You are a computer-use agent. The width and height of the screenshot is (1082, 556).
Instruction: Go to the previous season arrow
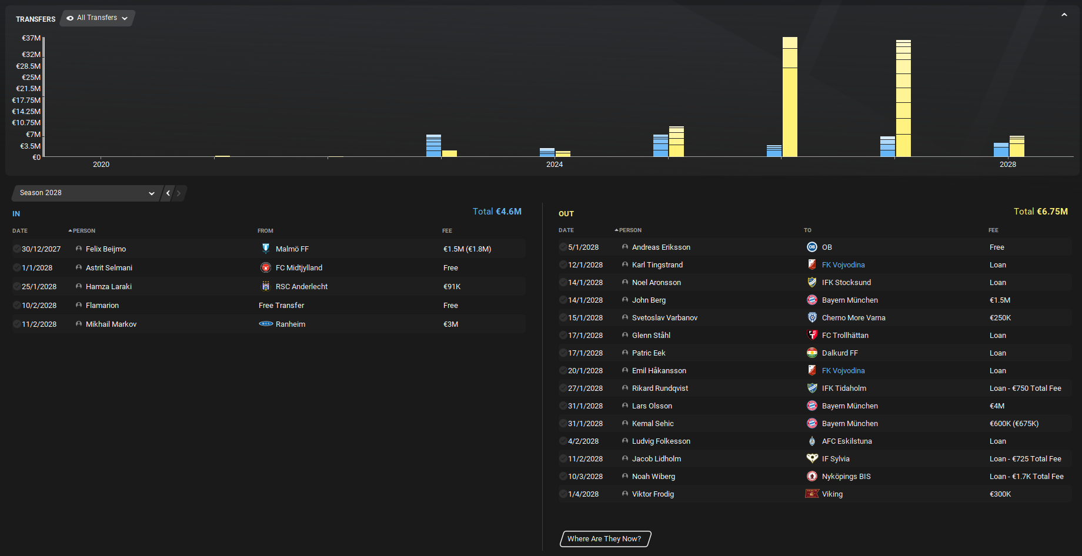pos(168,193)
